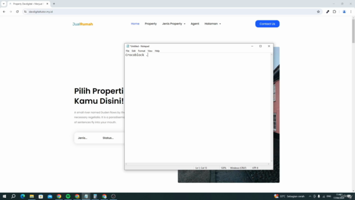Click the UTF-8 encoding status entry
The width and height of the screenshot is (355, 200).
pos(255,168)
